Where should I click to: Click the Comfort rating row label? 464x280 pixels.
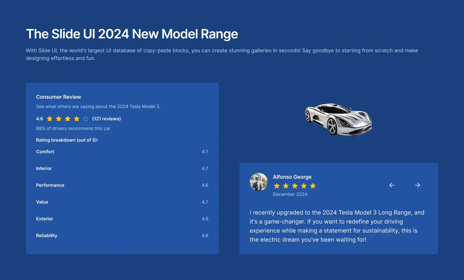pyautogui.click(x=45, y=152)
